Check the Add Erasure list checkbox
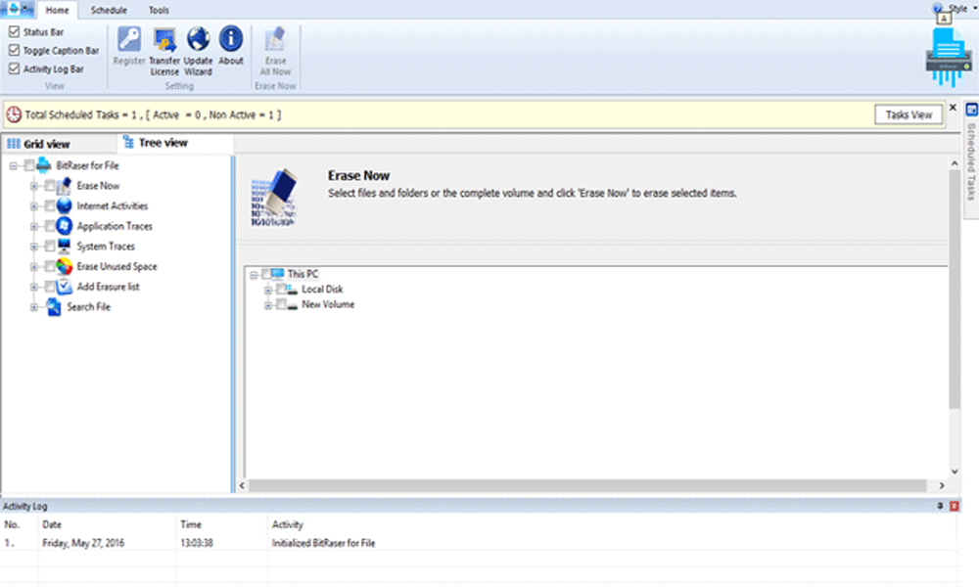Screen dimensions: 979x587 click(49, 287)
